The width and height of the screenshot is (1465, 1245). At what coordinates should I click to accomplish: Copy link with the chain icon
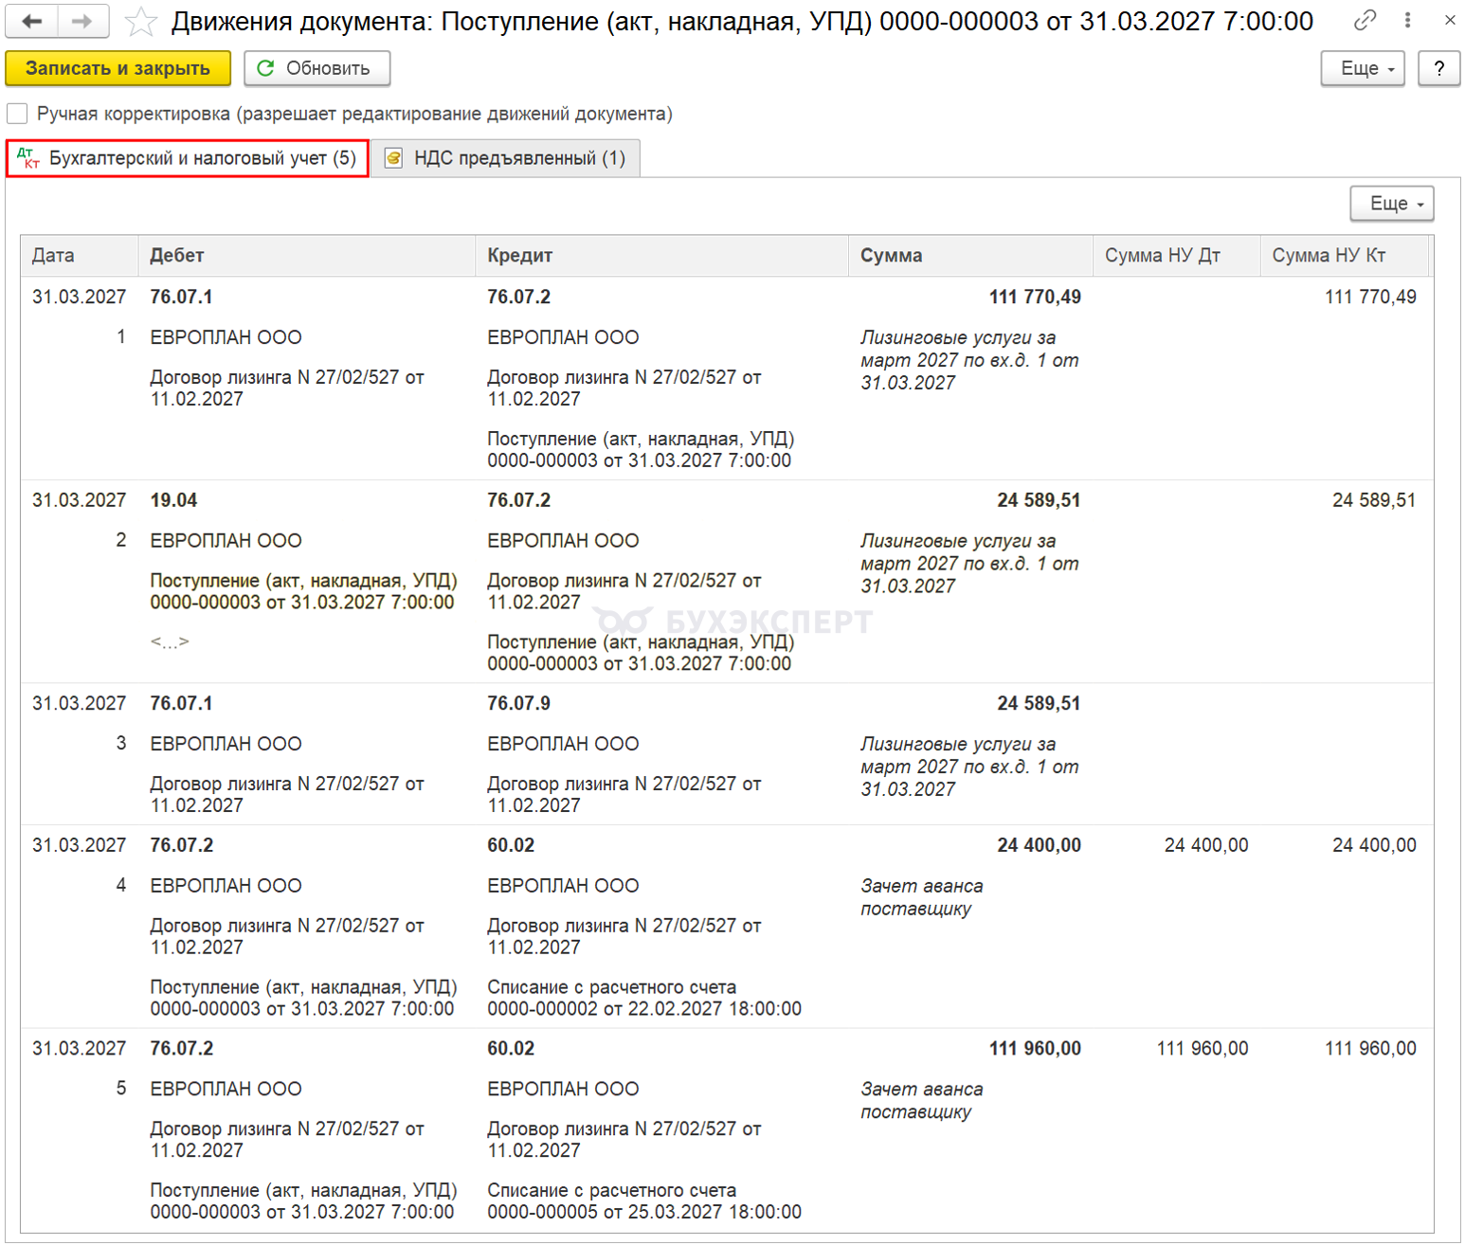click(1365, 19)
